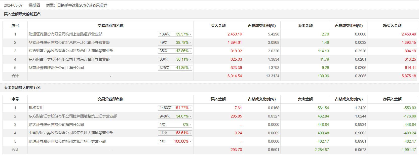Click 财达证券股份有限公司海南分公司 link
The width and height of the screenshot is (419, 155).
coord(56,125)
